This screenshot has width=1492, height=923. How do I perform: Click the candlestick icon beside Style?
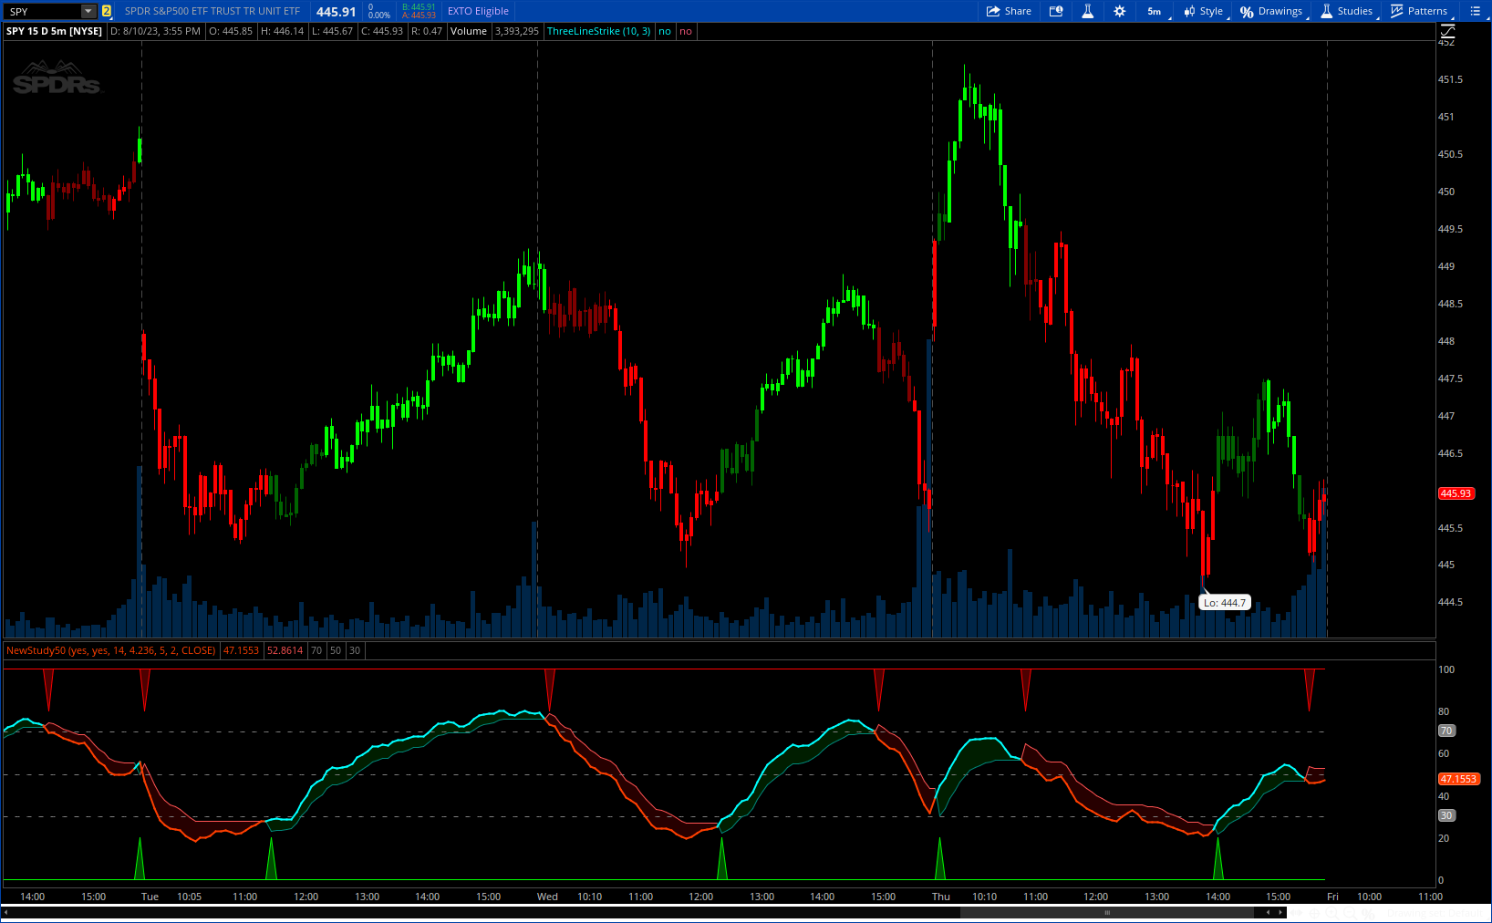tap(1189, 11)
